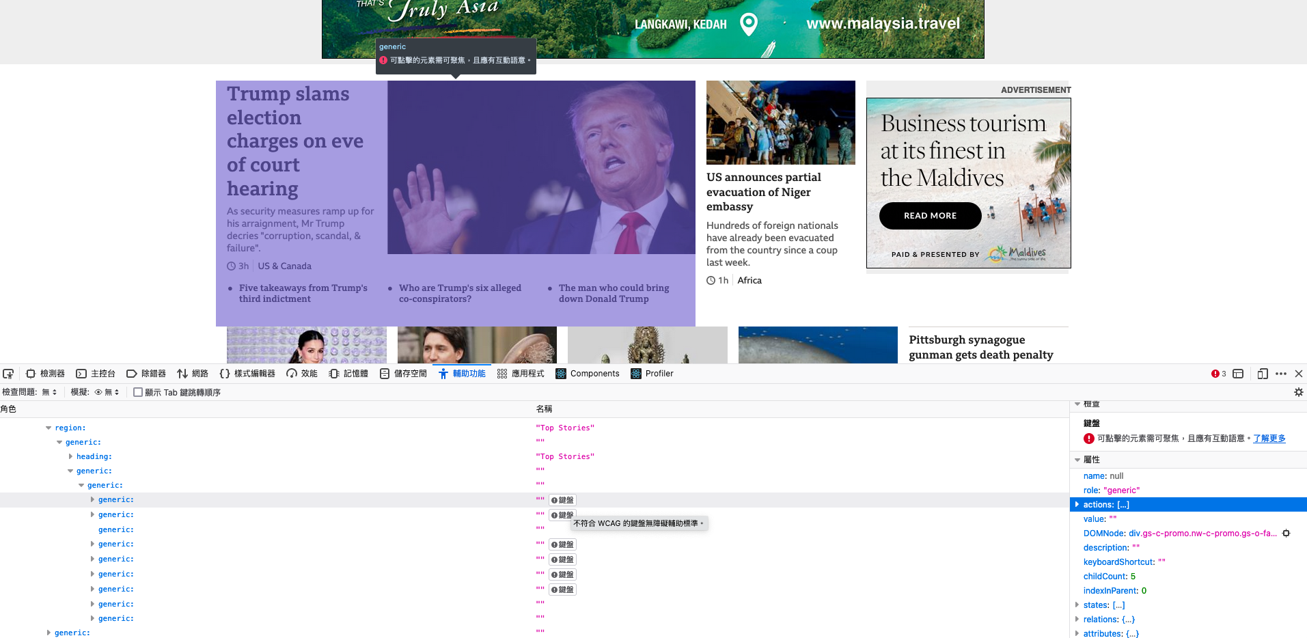Image resolution: width=1307 pixels, height=638 pixels.
Task: Open the red error count indicator
Action: [1219, 374]
